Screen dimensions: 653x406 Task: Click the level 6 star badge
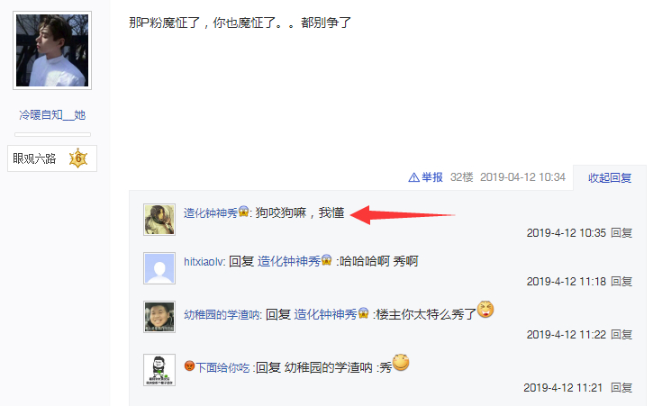77,158
